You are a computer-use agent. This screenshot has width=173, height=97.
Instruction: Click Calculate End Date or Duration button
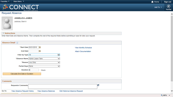[x=22, y=74]
